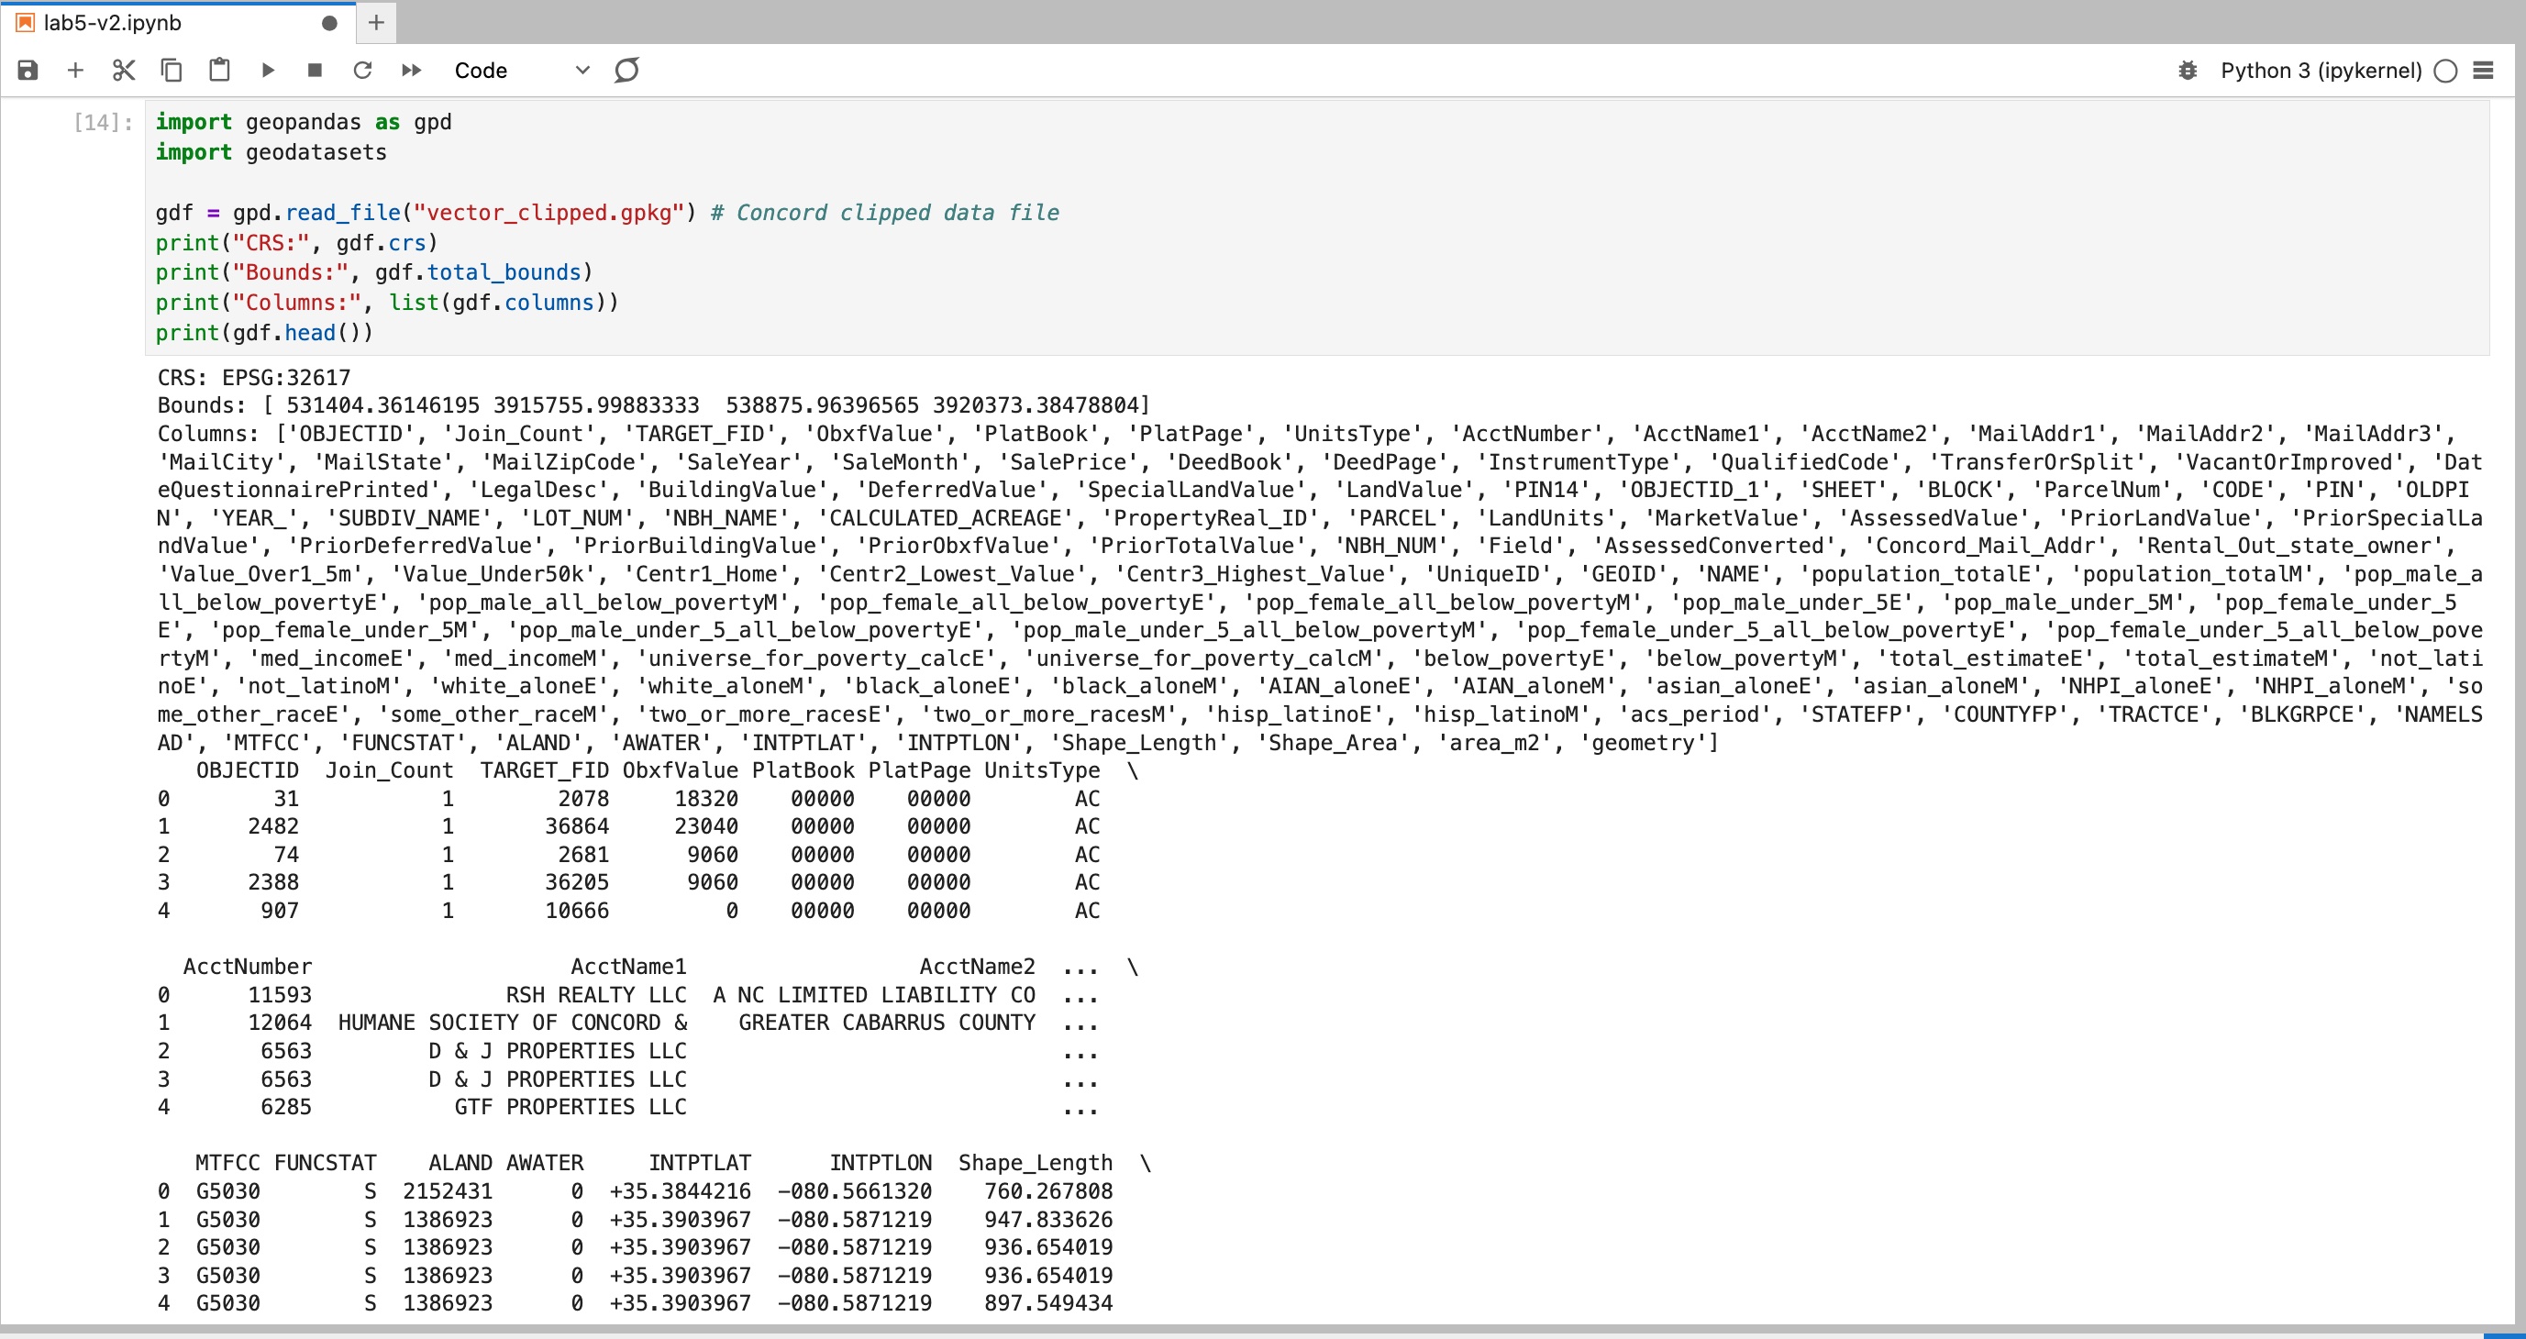The height and width of the screenshot is (1339, 2526).
Task: Restart the kernel with the circular arrow
Action: 363,70
